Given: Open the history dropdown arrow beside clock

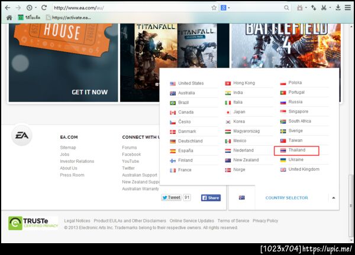Looking at the screenshot, I should point(35,8).
